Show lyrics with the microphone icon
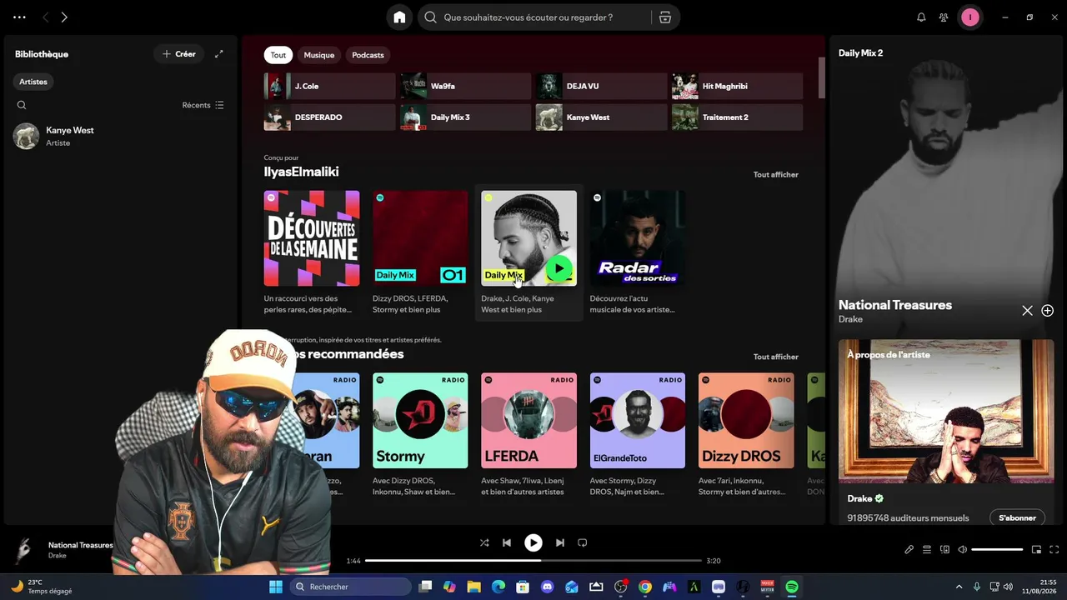The width and height of the screenshot is (1067, 600). [909, 550]
